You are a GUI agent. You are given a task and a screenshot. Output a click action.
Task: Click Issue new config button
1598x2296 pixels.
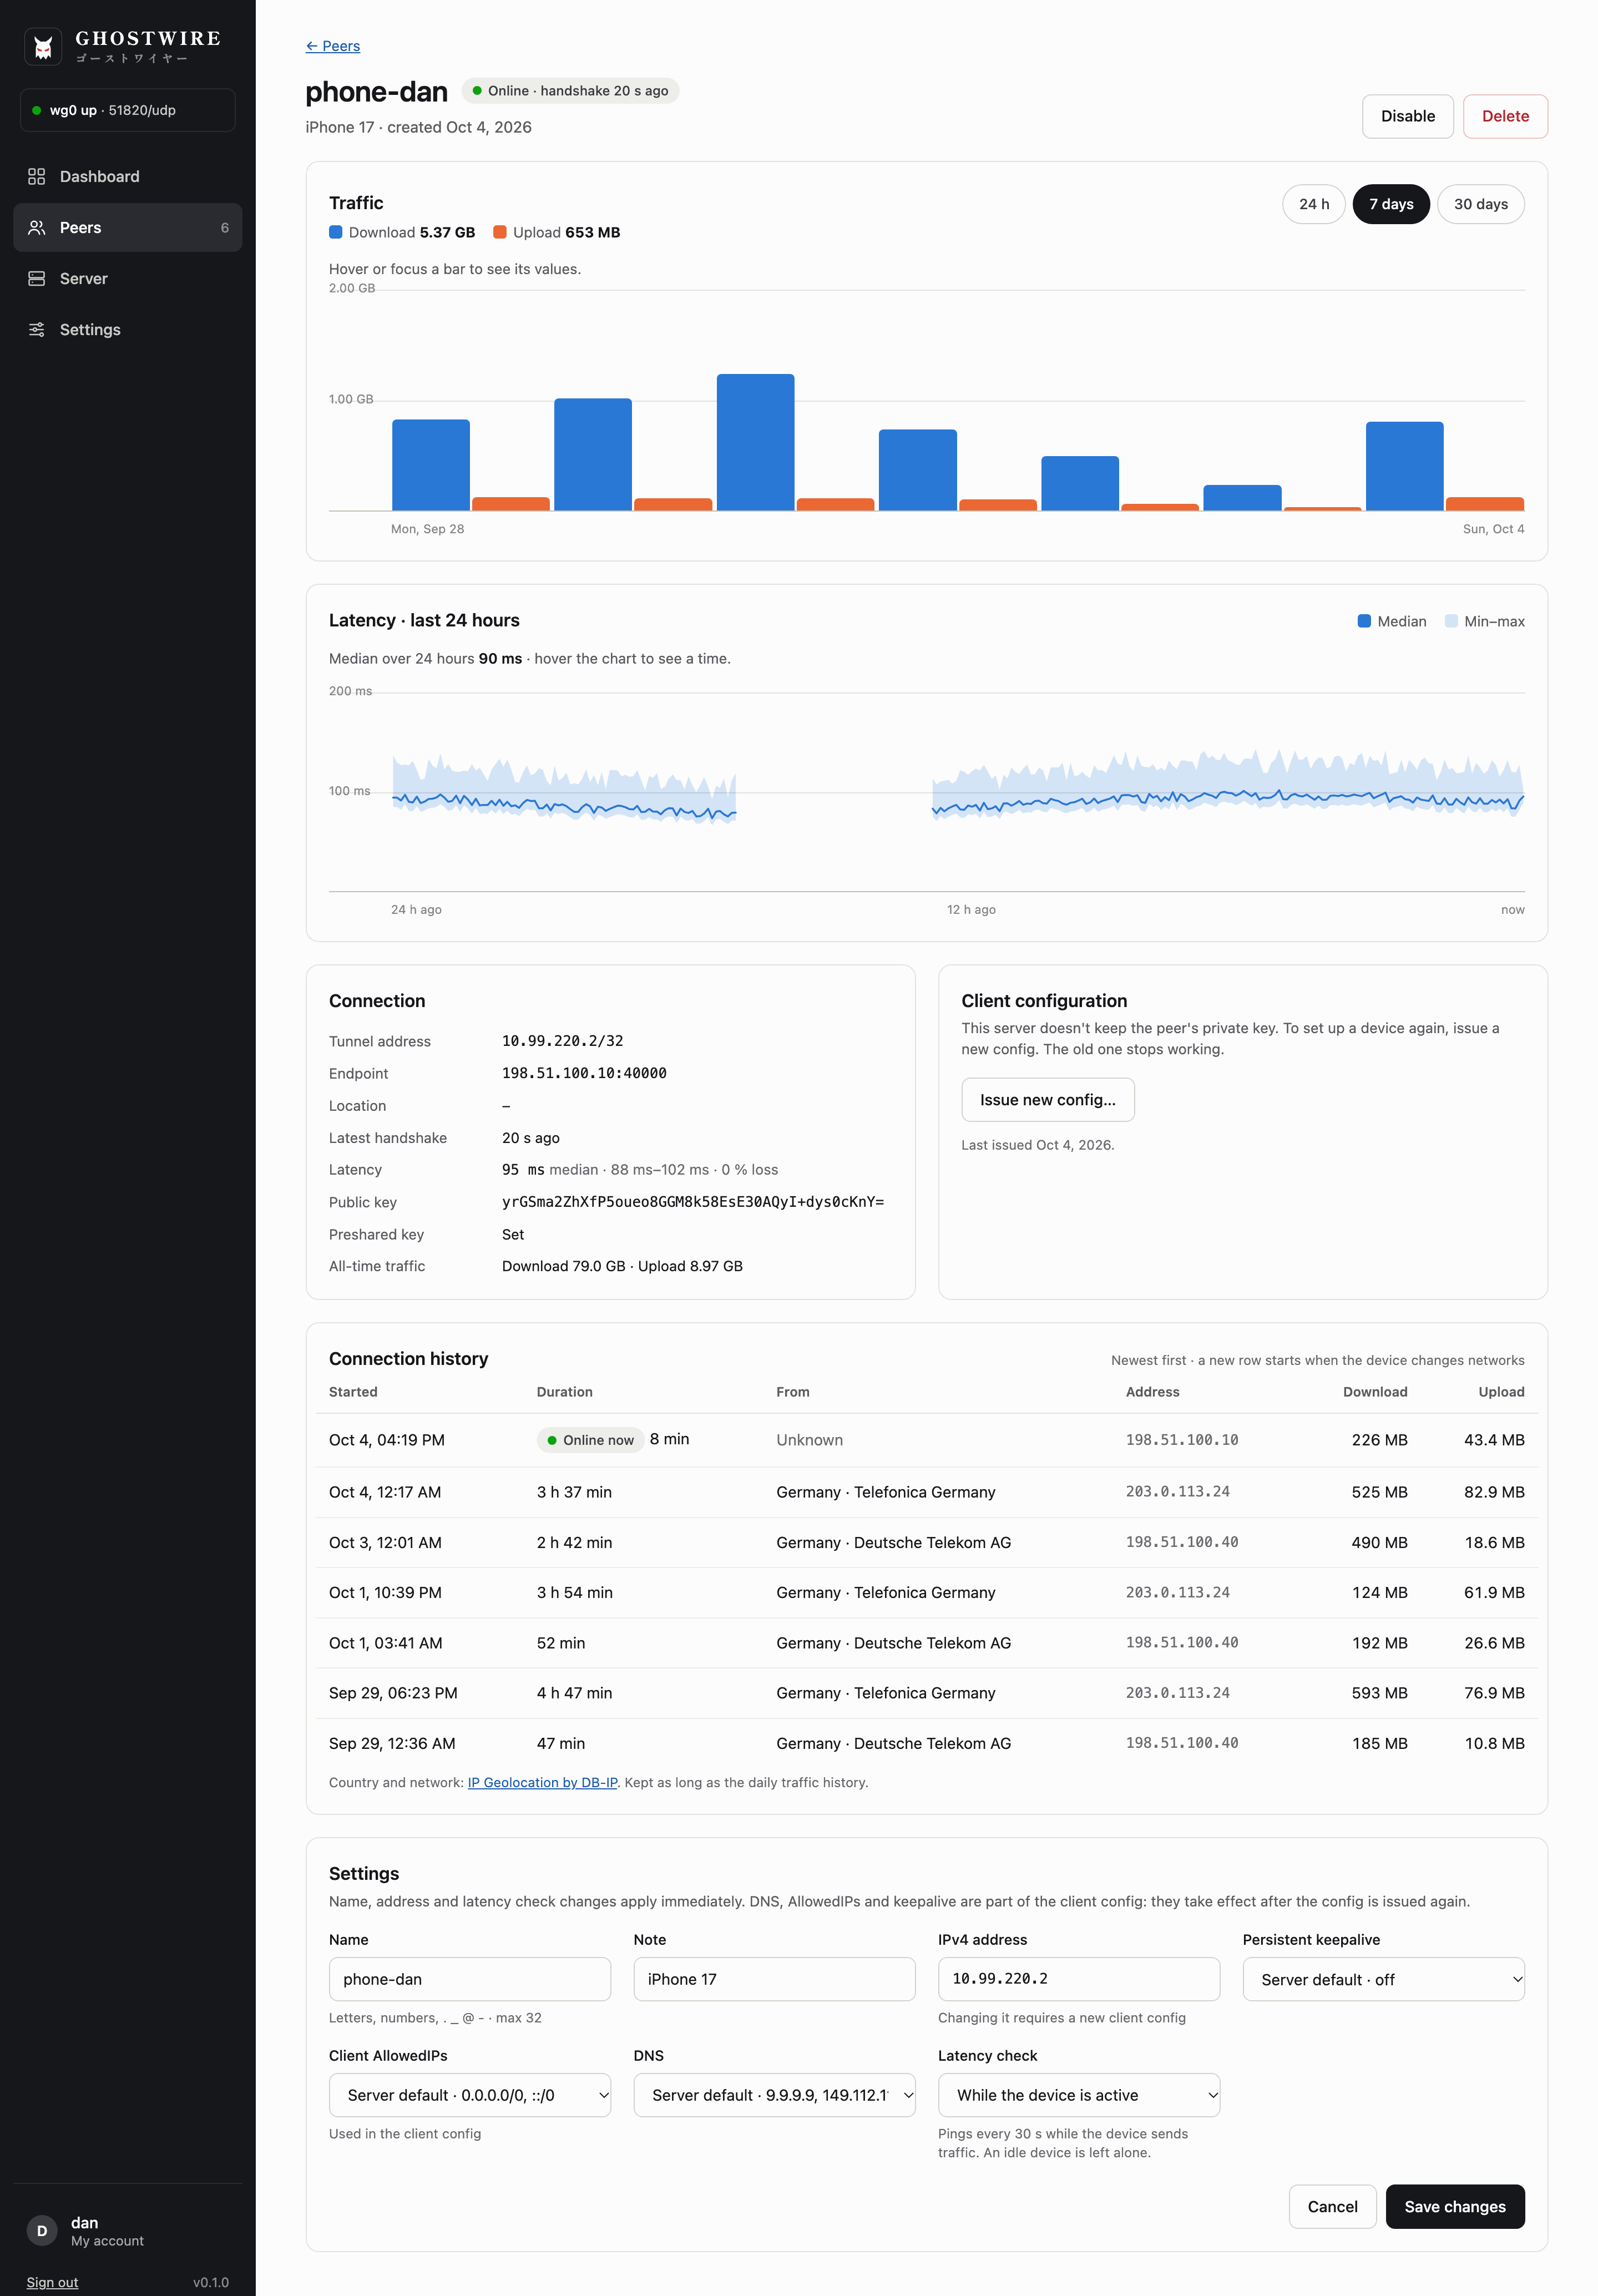1047,1099
